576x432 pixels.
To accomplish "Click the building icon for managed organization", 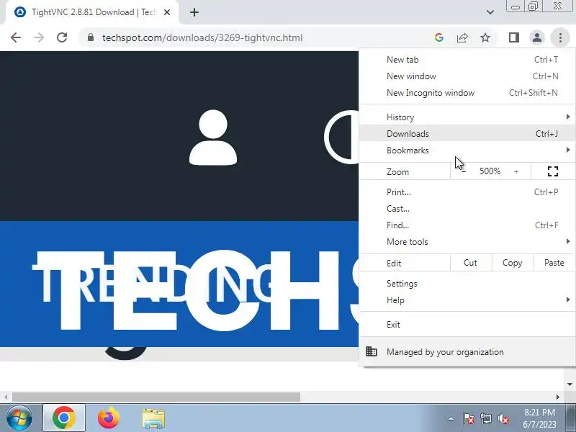I will point(372,351).
